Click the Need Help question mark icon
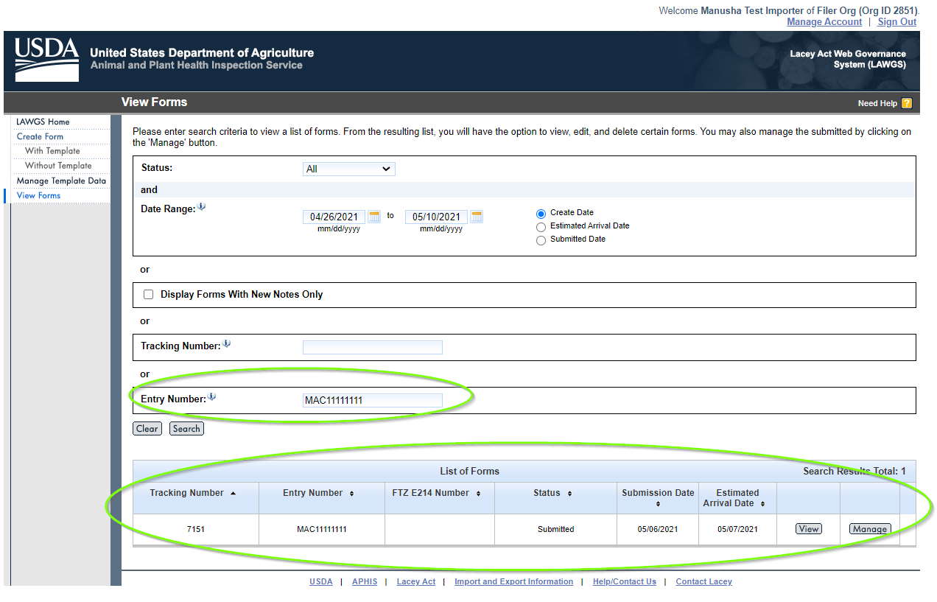This screenshot has width=937, height=602. point(907,103)
